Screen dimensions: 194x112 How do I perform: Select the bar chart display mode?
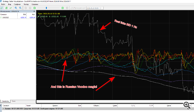click(x=2, y=8)
